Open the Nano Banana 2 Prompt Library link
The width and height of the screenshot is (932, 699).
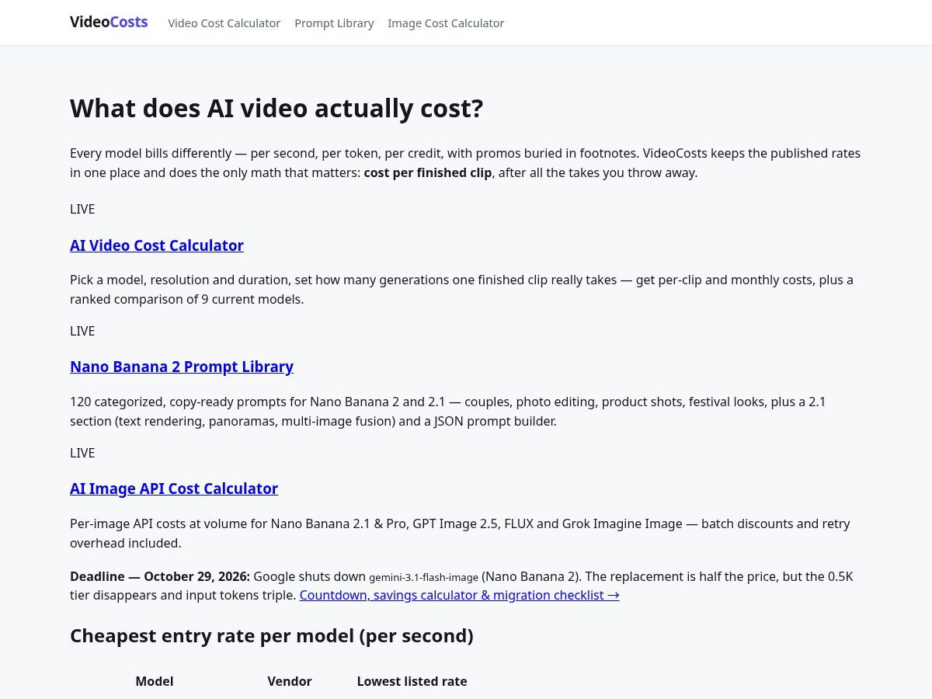182,367
